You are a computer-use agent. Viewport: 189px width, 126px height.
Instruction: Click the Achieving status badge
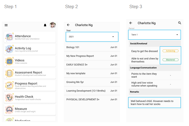coord(170,51)
